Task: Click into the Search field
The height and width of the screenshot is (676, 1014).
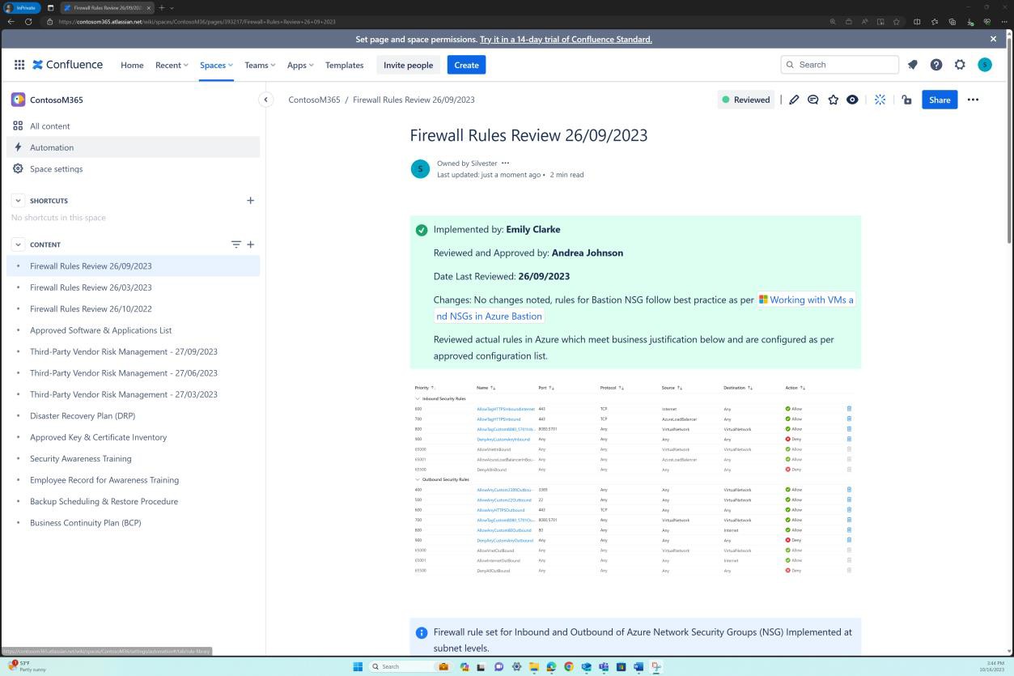Action: point(839,64)
